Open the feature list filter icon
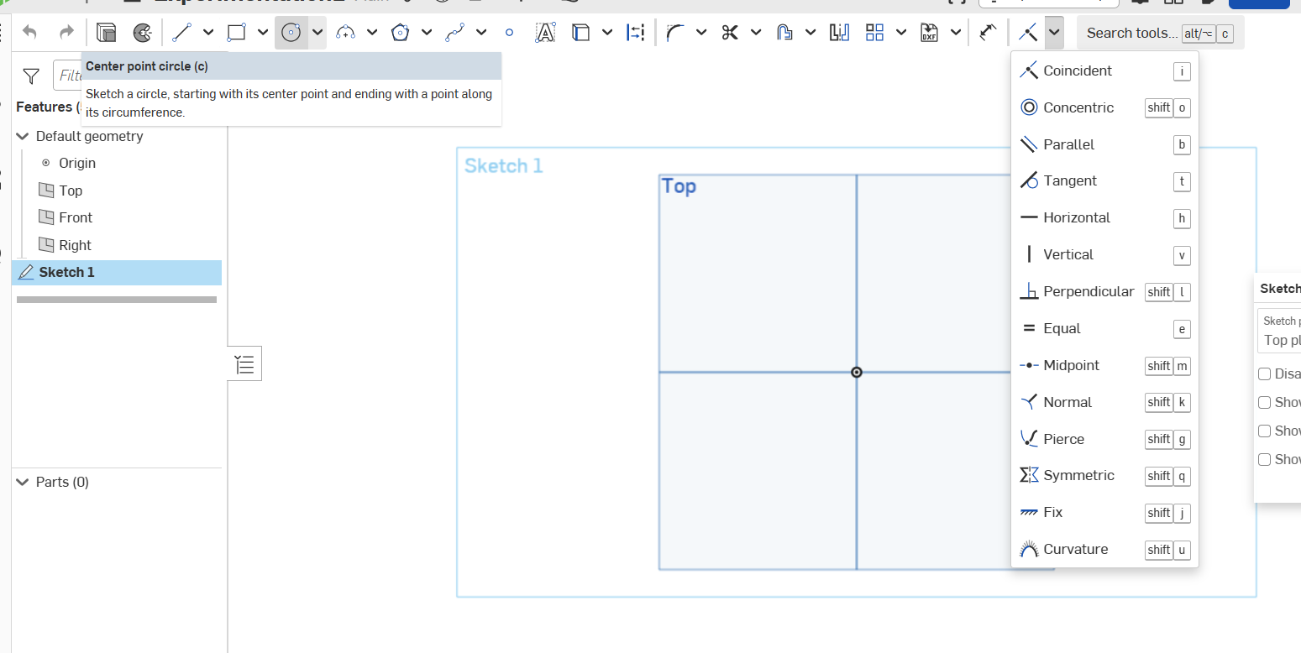Viewport: 1301px width, 653px height. [31, 76]
